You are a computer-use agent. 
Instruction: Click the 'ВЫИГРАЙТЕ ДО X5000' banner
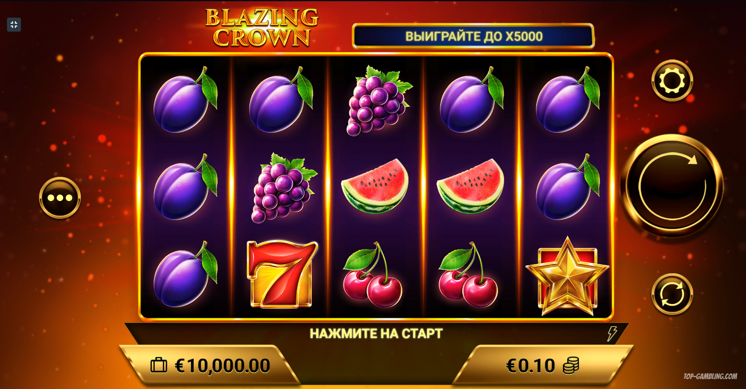tap(473, 36)
